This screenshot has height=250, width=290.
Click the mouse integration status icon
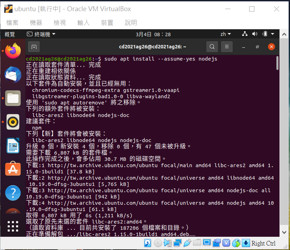tap(236, 243)
